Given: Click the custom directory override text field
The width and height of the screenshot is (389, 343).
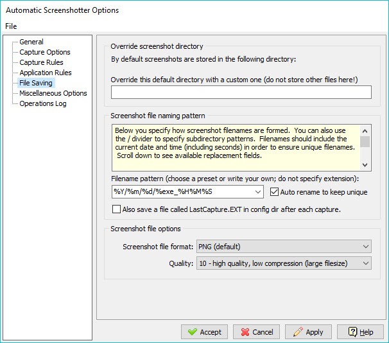Looking at the screenshot, I should point(241,92).
